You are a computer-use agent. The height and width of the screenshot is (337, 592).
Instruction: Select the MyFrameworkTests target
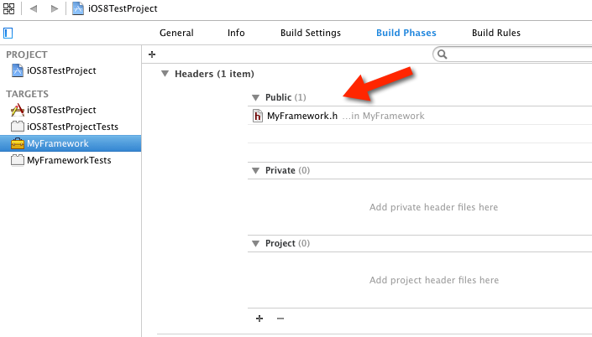(69, 160)
